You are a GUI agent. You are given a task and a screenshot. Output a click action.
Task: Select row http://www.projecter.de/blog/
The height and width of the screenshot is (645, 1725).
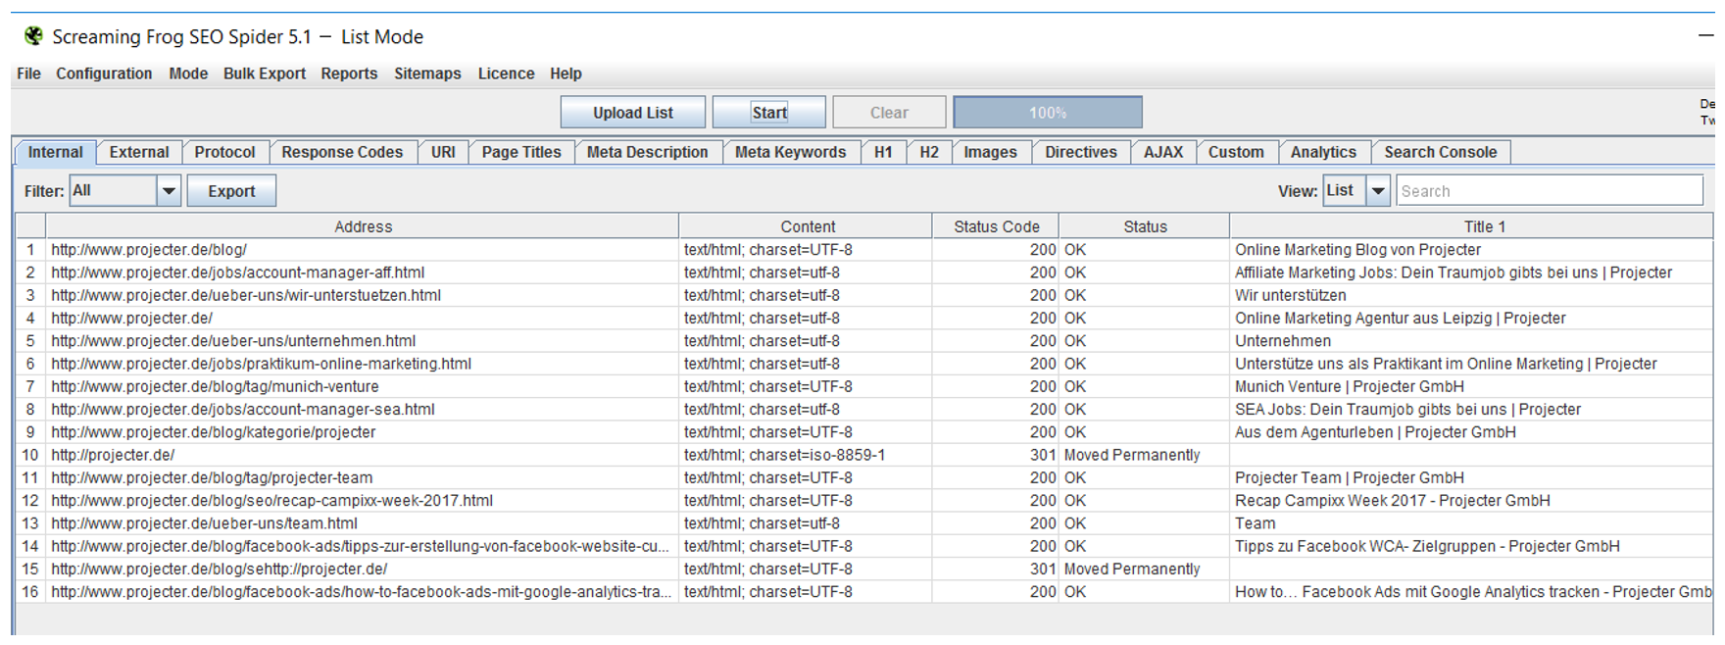tap(864, 250)
